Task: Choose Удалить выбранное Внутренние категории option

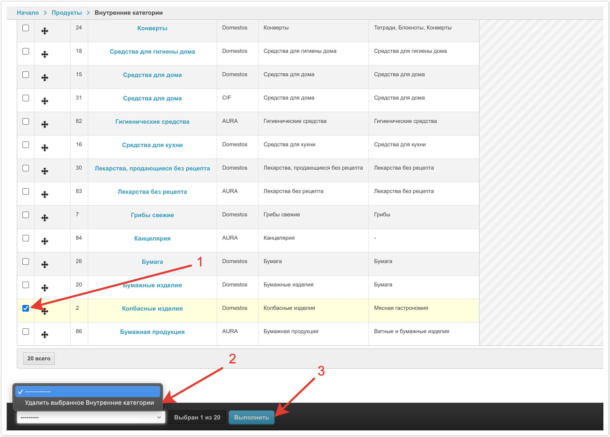Action: tap(89, 402)
